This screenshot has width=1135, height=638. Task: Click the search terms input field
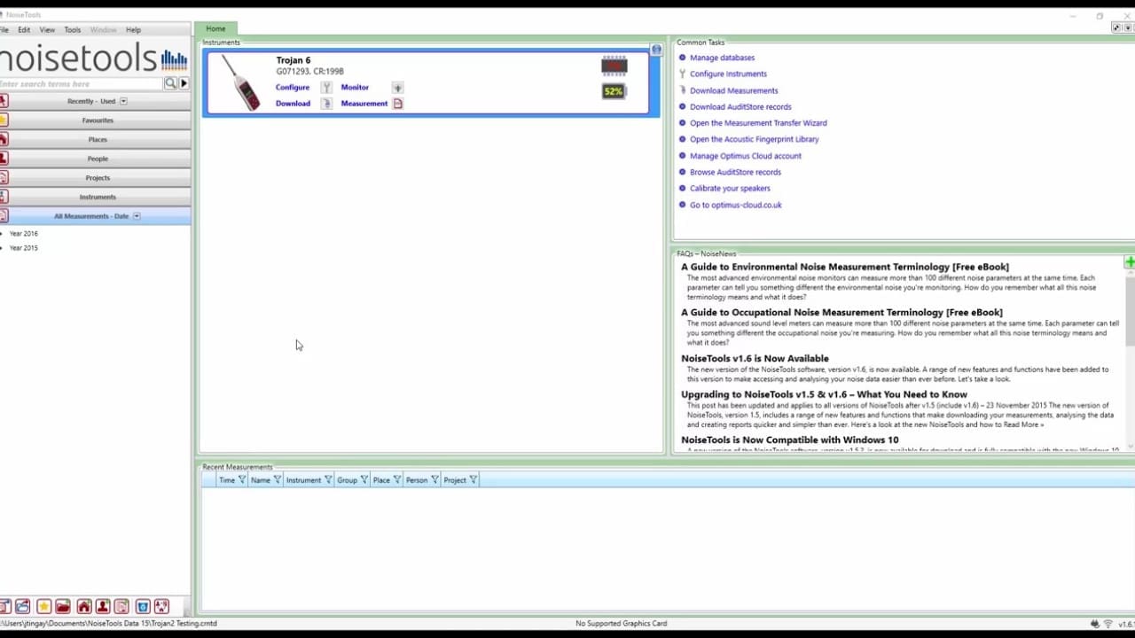[82, 83]
